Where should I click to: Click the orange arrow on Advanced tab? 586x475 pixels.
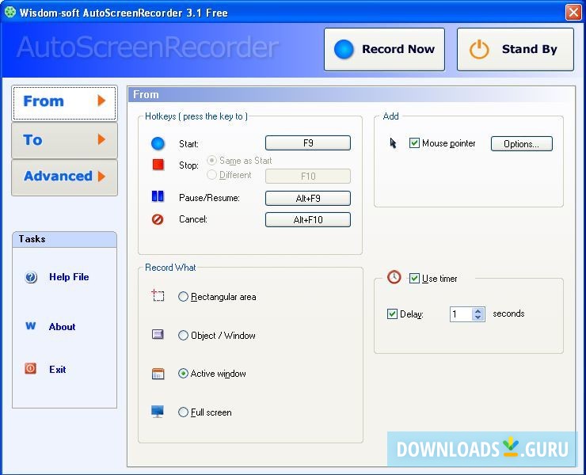pyautogui.click(x=101, y=176)
